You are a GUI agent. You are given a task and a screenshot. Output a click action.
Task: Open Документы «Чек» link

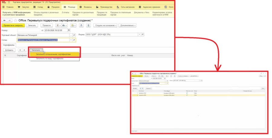(x=141, y=12)
